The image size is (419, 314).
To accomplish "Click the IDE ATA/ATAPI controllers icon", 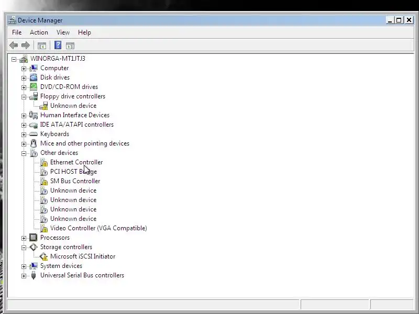I will point(34,125).
